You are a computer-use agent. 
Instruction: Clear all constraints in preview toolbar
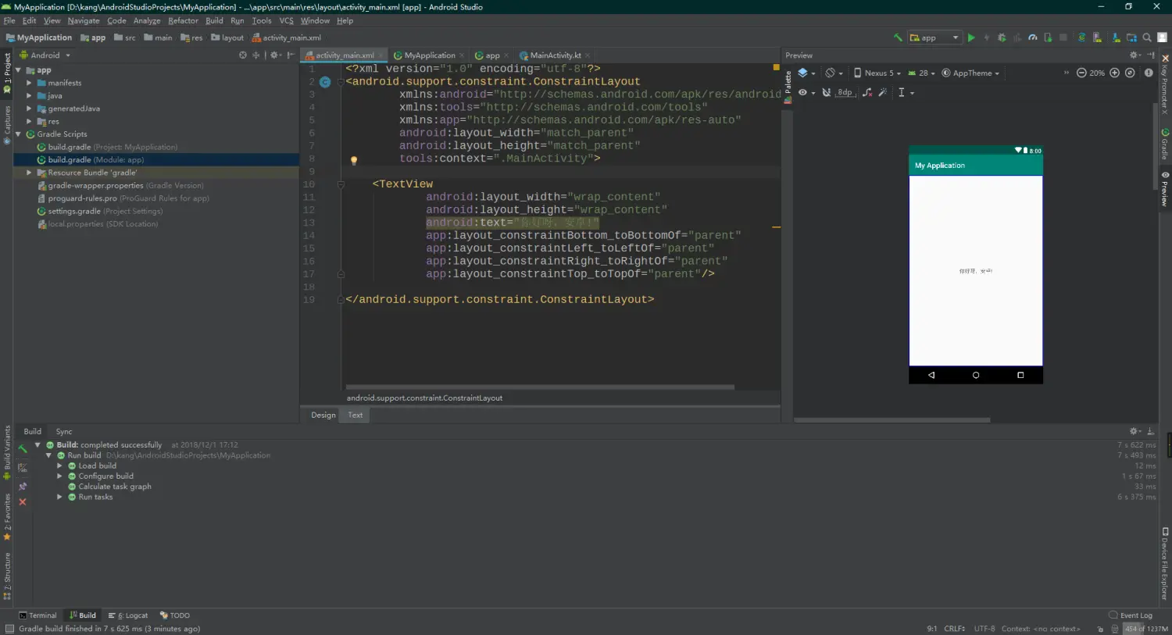click(867, 92)
